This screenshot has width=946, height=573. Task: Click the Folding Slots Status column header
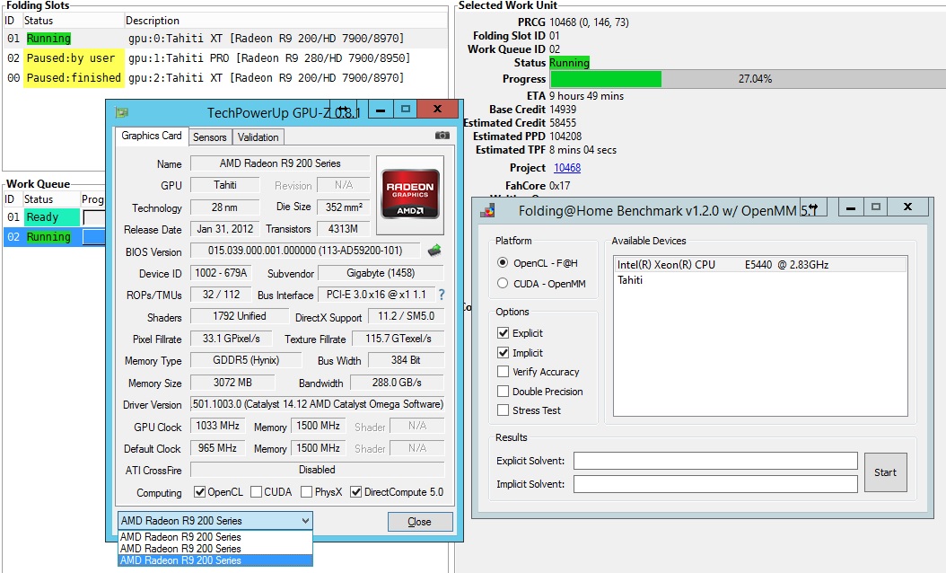[x=73, y=21]
